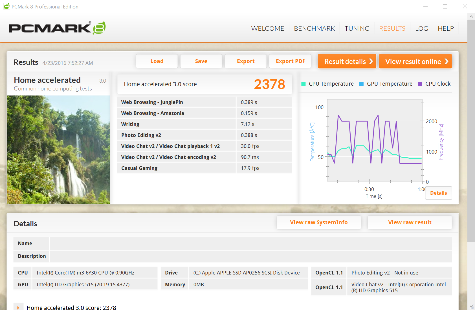Image resolution: width=475 pixels, height=310 pixels.
Task: Select Video Chat playback 1 v2 row
Action: click(204, 146)
